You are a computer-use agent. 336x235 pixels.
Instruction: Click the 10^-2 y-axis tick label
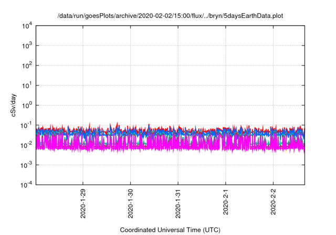click(27, 145)
